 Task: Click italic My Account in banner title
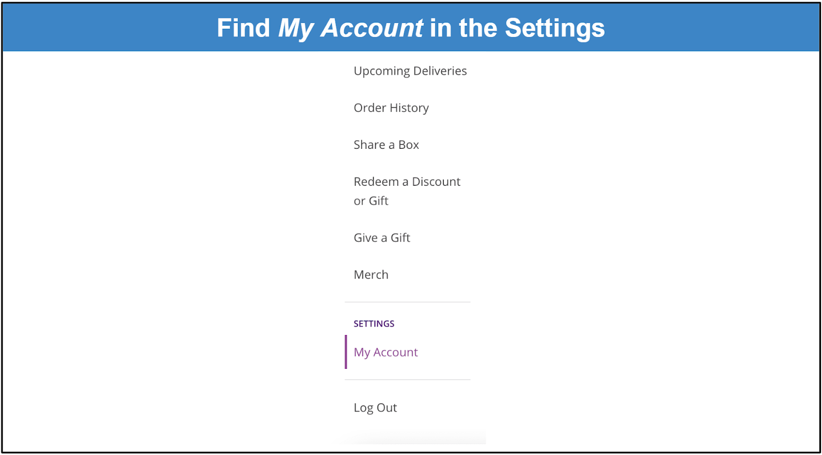click(x=350, y=28)
